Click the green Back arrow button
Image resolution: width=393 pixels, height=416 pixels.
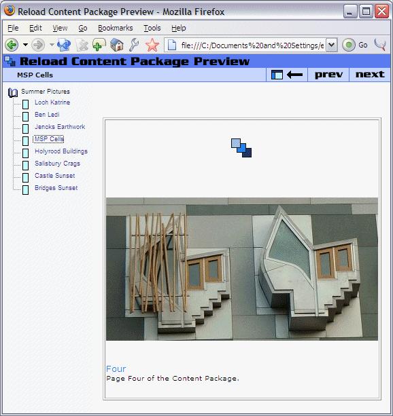tap(12, 45)
